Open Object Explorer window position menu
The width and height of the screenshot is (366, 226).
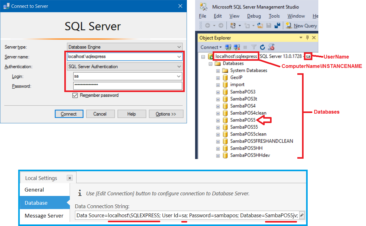click(301, 38)
